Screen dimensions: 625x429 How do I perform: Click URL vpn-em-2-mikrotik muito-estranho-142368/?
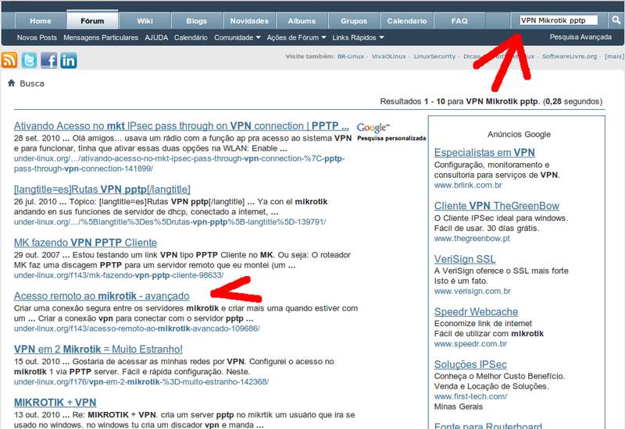coord(141,381)
